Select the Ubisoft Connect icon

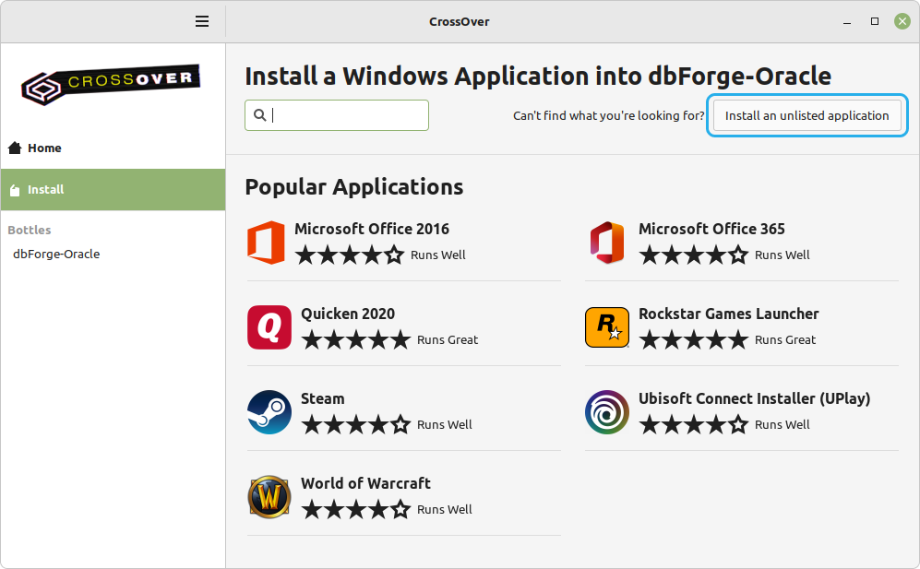pyautogui.click(x=607, y=412)
